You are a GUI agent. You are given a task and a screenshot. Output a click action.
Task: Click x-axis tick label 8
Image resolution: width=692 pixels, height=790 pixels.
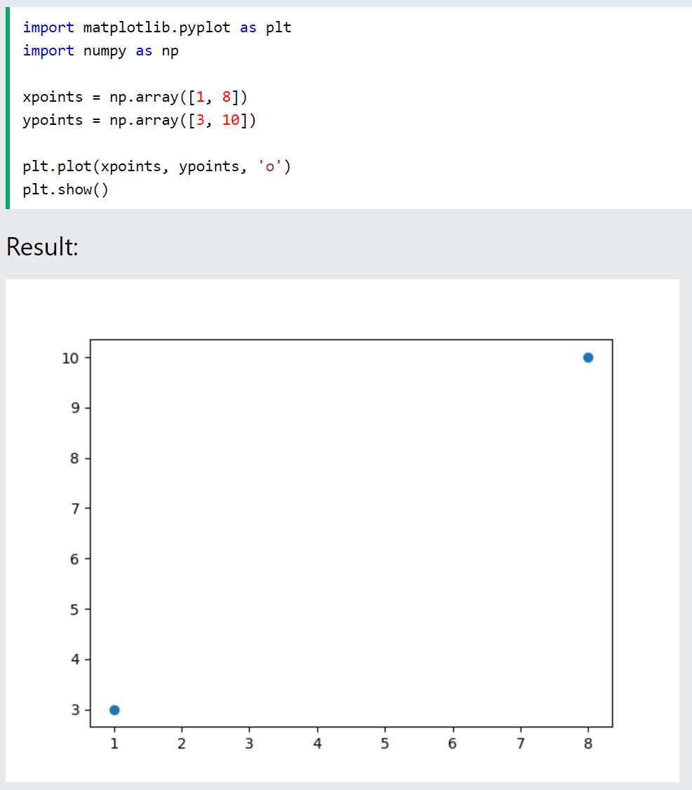click(587, 744)
